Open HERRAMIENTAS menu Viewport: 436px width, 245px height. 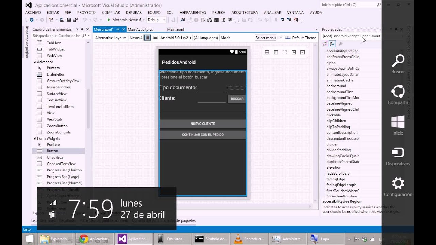pyautogui.click(x=193, y=13)
